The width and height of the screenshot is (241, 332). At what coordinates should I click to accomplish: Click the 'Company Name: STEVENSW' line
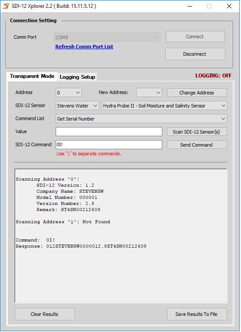coord(70,191)
